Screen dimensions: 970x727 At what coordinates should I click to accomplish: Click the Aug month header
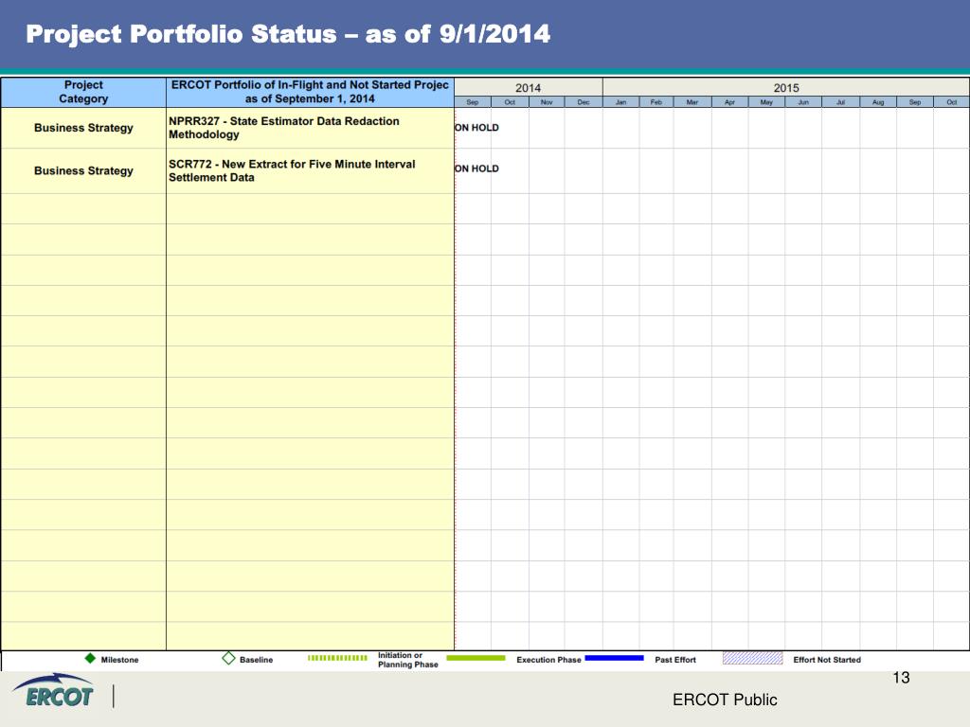tap(878, 102)
